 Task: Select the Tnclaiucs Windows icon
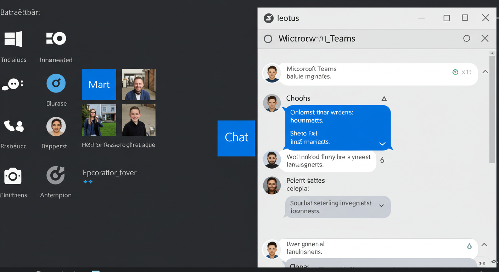coord(12,39)
